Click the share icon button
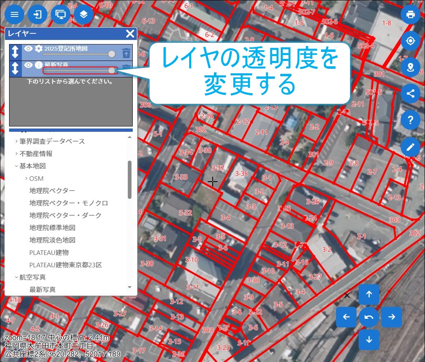 [x=410, y=93]
